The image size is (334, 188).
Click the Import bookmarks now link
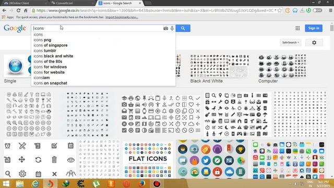click(x=122, y=17)
